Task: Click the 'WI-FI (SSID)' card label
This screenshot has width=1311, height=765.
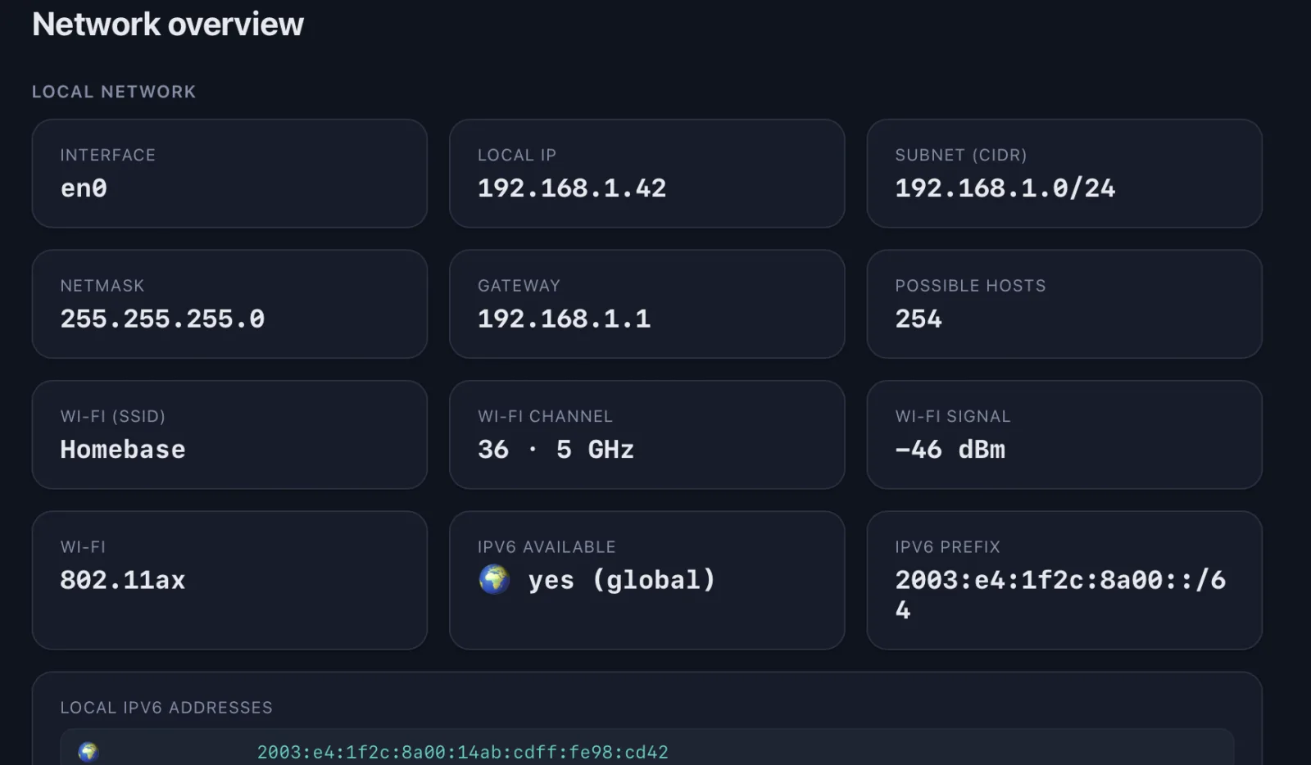Action: click(113, 416)
